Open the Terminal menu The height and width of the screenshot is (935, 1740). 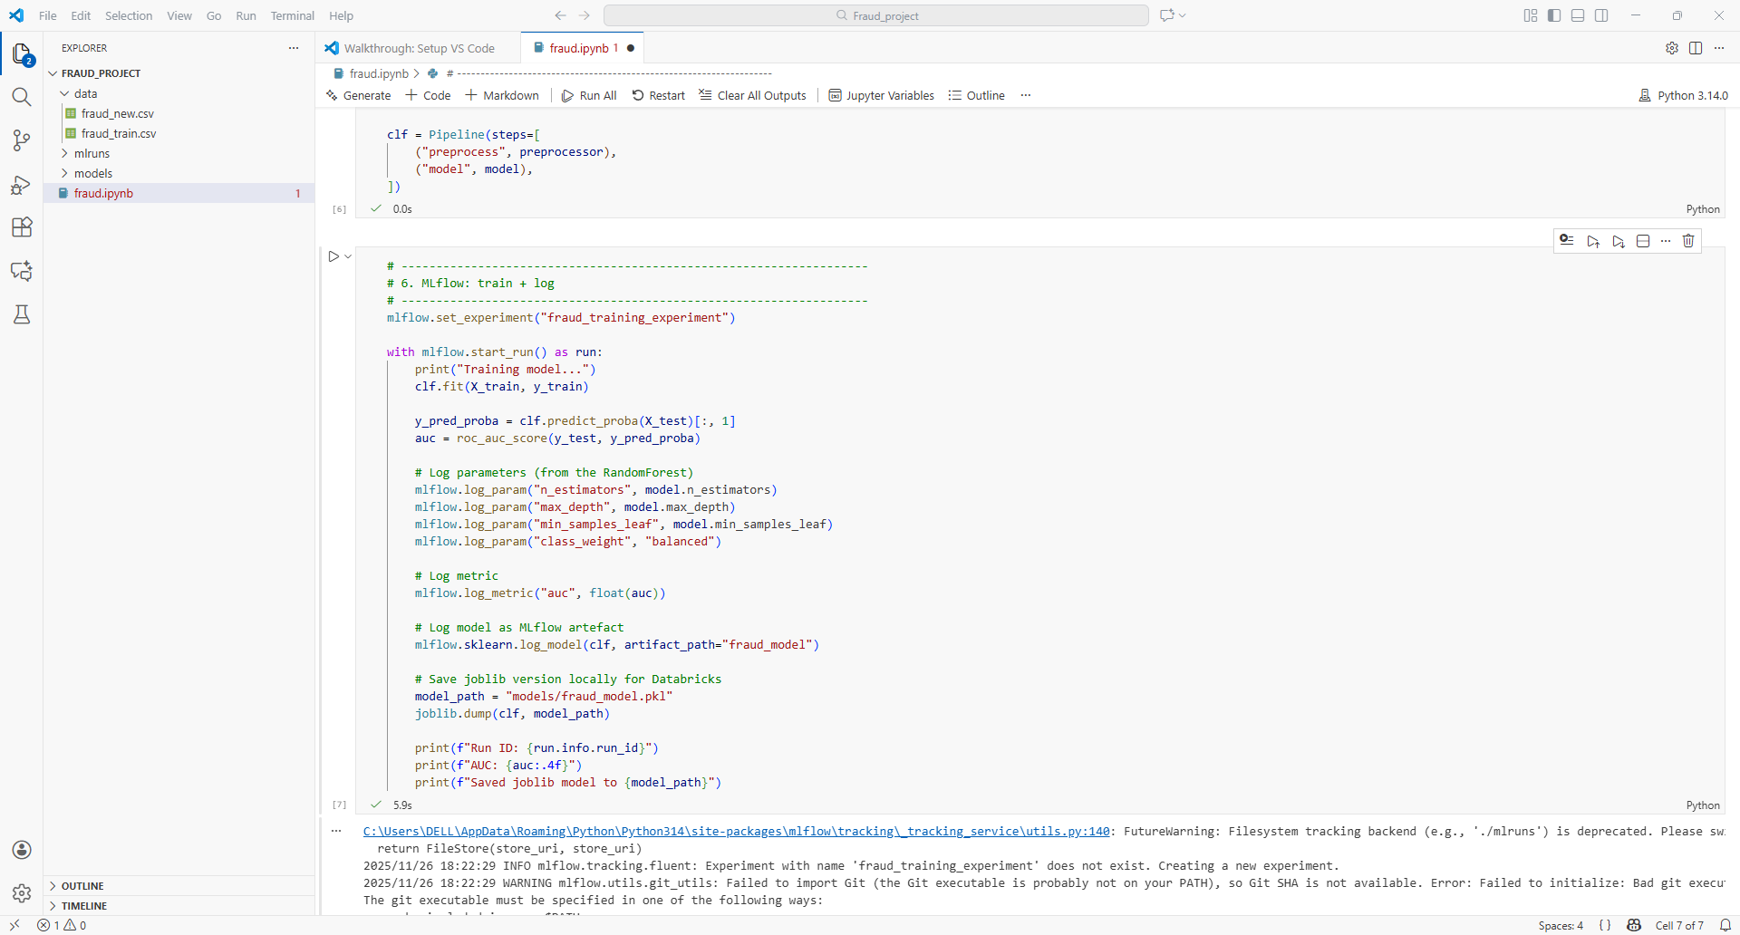[292, 15]
